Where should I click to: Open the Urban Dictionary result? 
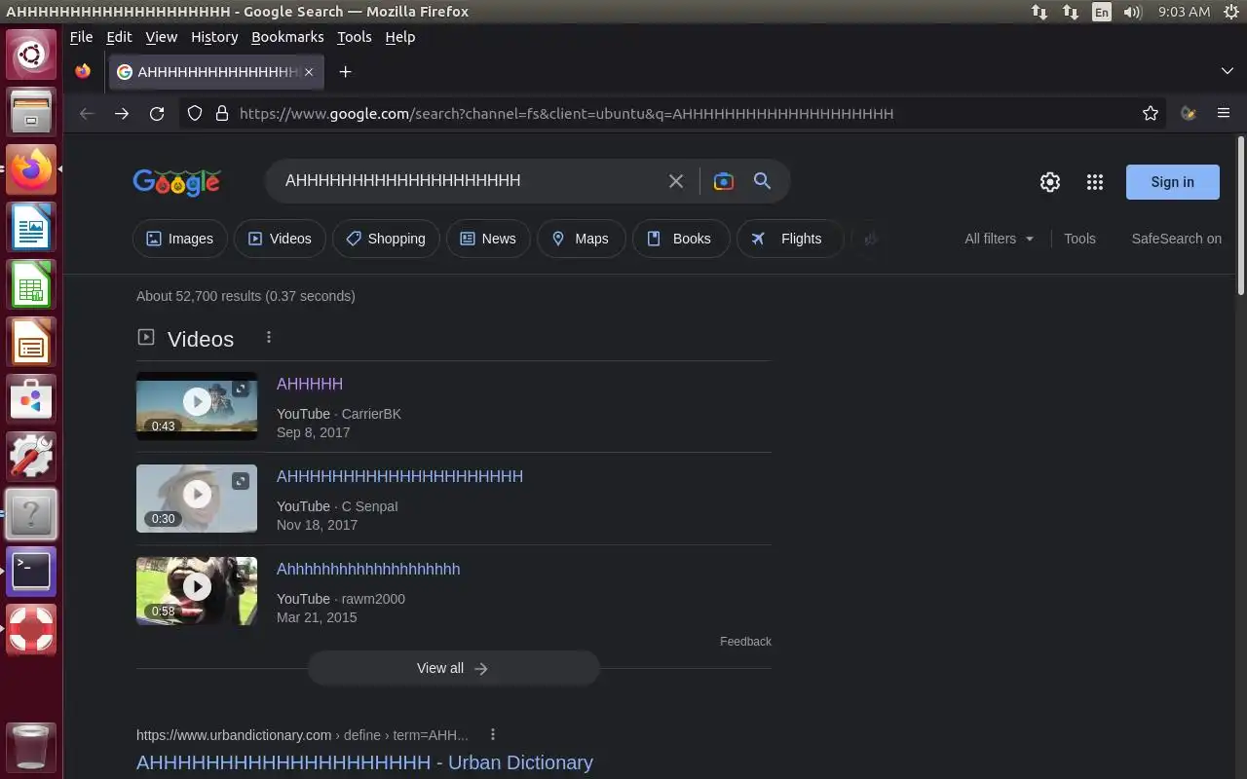pyautogui.click(x=364, y=762)
